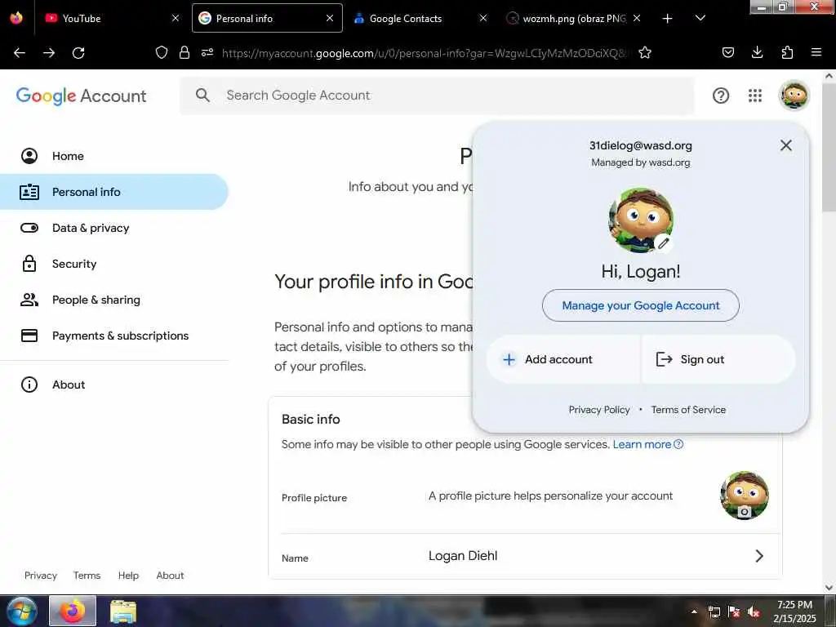Click the padlock site security icon
The image size is (836, 627).
click(x=185, y=52)
